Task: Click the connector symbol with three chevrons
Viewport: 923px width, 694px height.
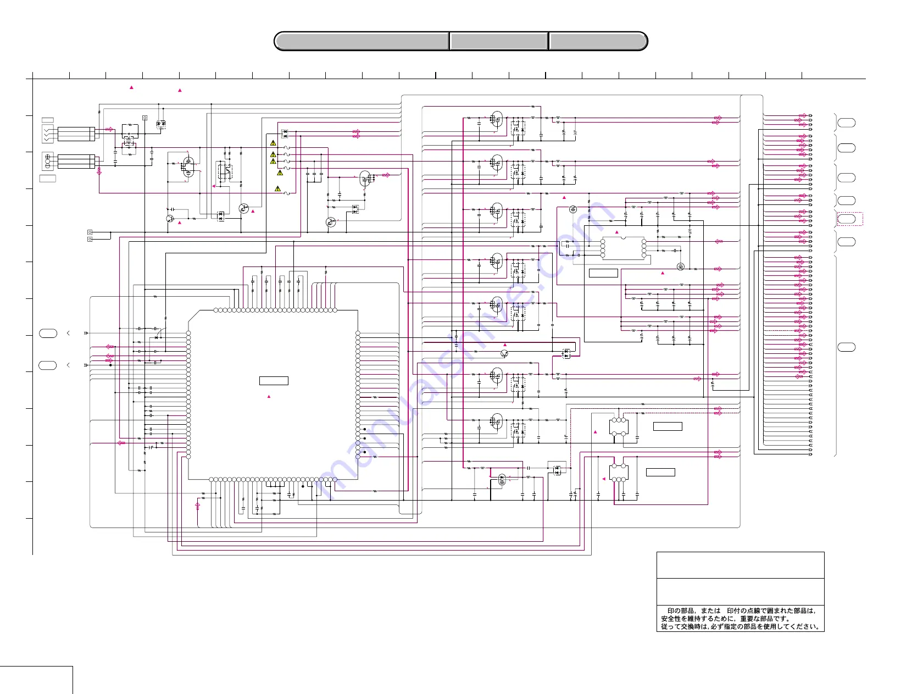Action: [48, 134]
